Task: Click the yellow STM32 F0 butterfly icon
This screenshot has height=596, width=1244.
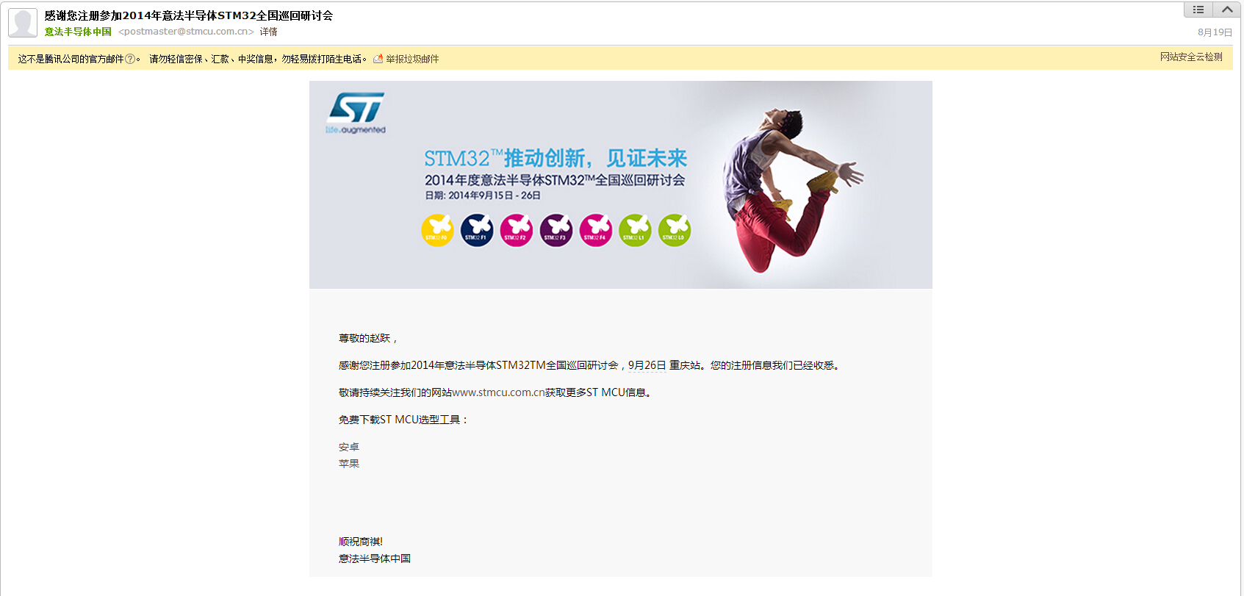Action: tap(437, 230)
